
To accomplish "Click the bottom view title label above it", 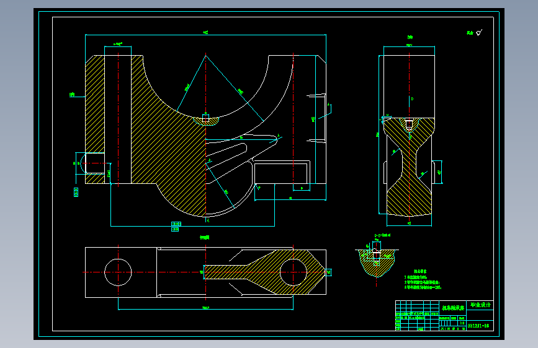I will tap(205, 237).
